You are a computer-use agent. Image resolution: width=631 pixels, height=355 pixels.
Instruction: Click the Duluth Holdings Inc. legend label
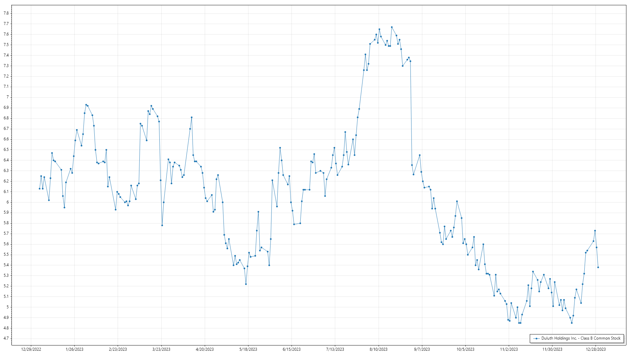tap(581, 338)
